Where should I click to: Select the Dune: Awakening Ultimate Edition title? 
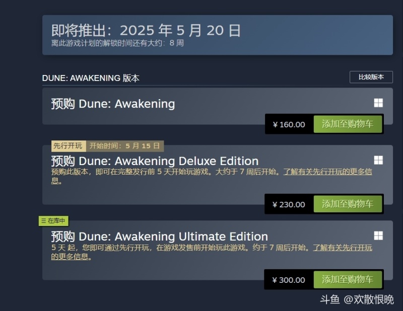pos(159,237)
